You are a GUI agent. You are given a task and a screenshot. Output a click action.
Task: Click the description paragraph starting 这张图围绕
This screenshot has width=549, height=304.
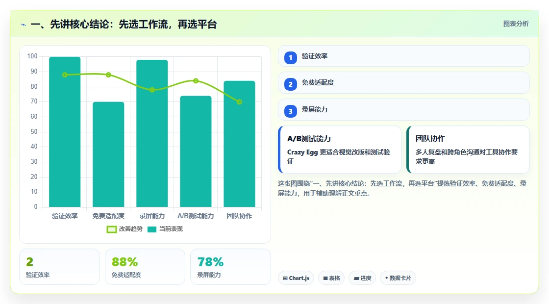pyautogui.click(x=402, y=188)
